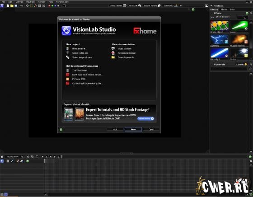Open Video Tutorials from the top bar
Viewport: 253px width, 197px height.
click(118, 6)
